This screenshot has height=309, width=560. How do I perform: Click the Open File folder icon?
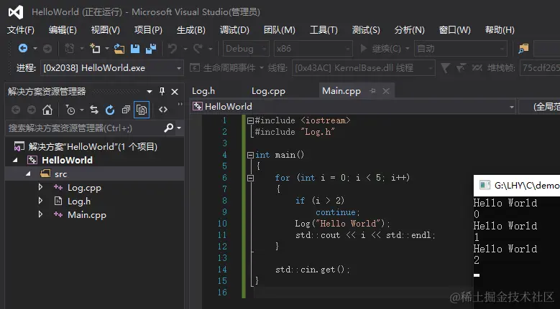point(119,49)
